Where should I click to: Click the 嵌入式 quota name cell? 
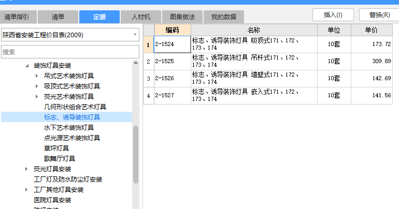point(254,96)
